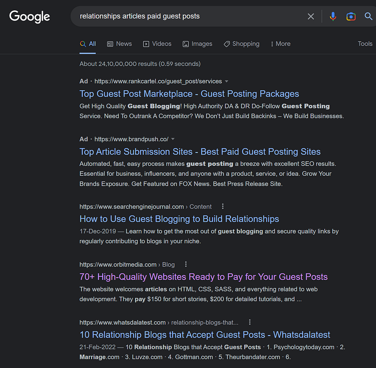Open the Tools filter options
The height and width of the screenshot is (368, 376).
coord(365,44)
